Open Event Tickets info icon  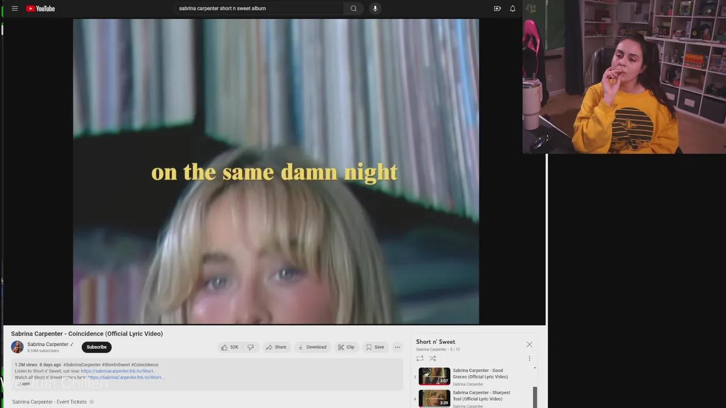(x=91, y=402)
